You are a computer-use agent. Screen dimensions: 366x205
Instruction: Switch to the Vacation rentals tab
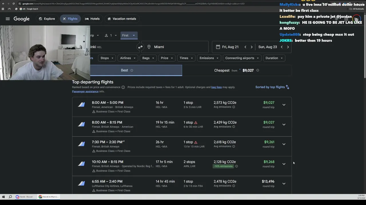(x=122, y=19)
